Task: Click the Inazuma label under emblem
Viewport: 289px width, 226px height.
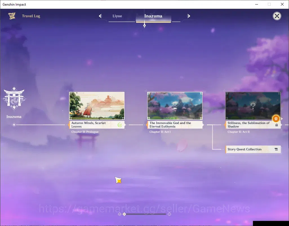Action: coord(14,117)
